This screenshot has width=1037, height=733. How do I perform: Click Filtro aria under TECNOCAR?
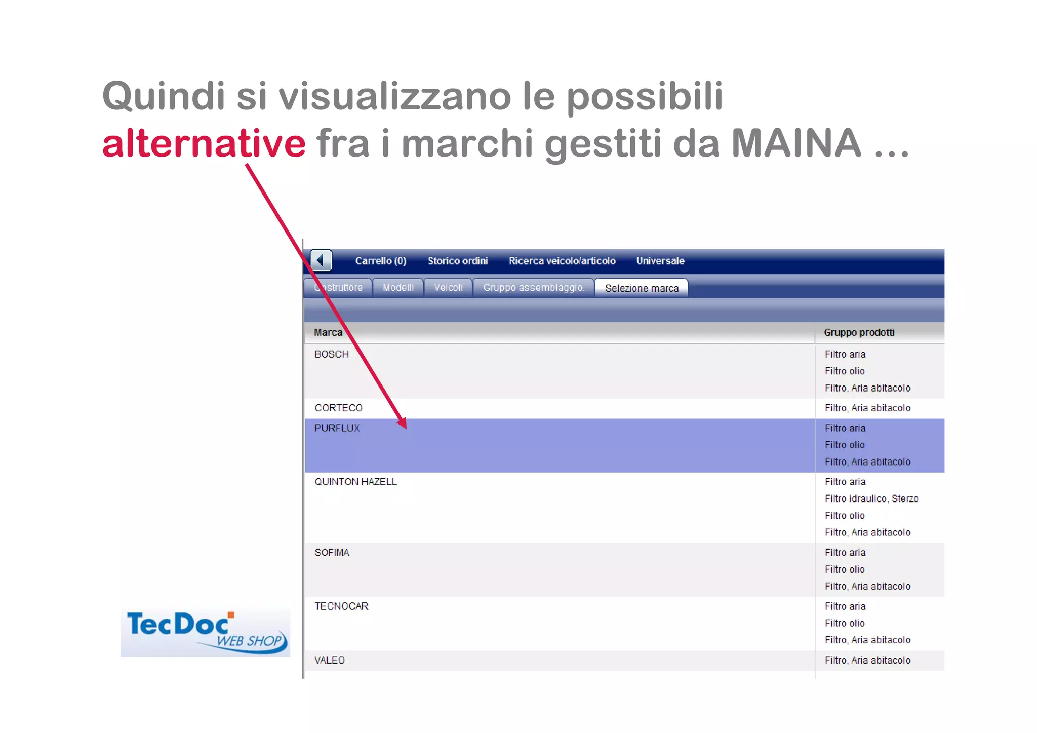pyautogui.click(x=845, y=606)
